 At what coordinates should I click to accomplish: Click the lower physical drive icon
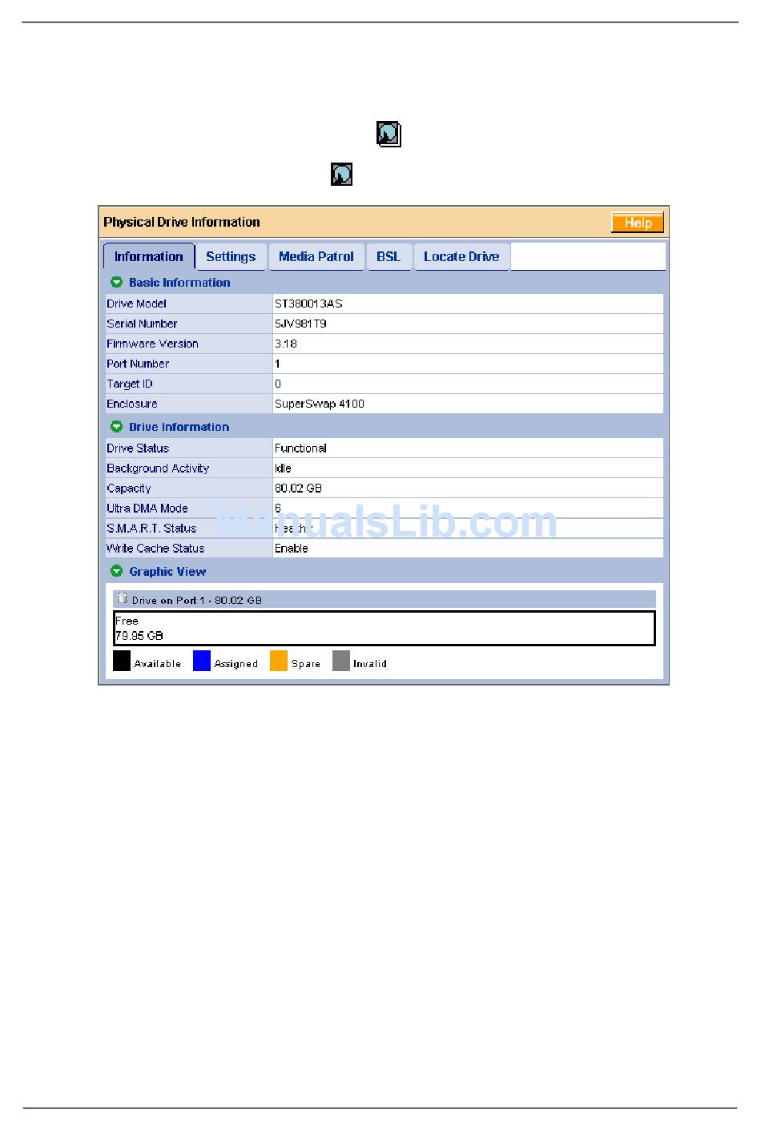click(342, 174)
